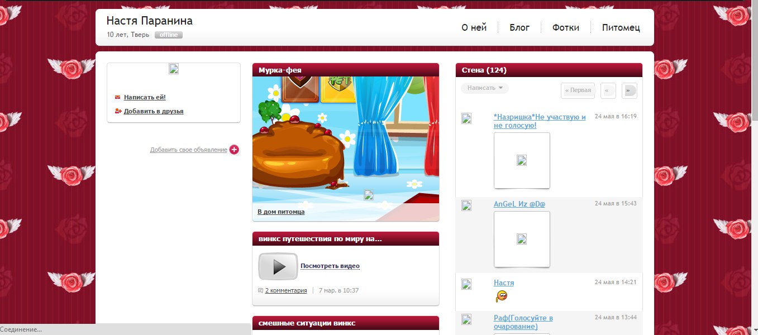Screen dimensions: 758x335
Task: Expand the Написать dropdown on the wall
Action: pos(485,88)
